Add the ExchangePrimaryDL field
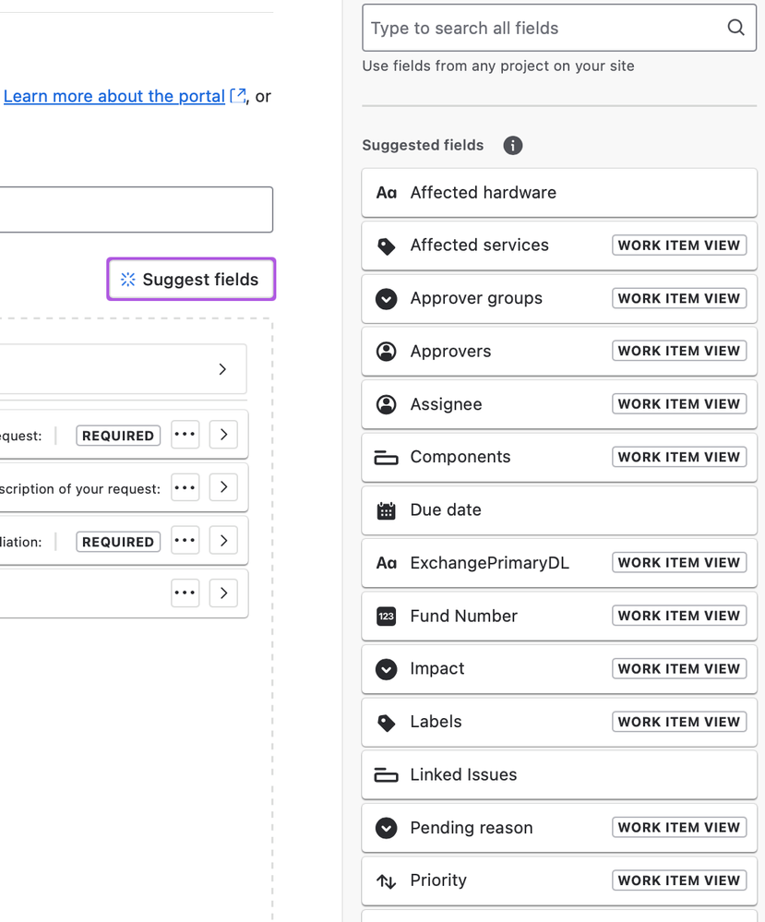 559,563
